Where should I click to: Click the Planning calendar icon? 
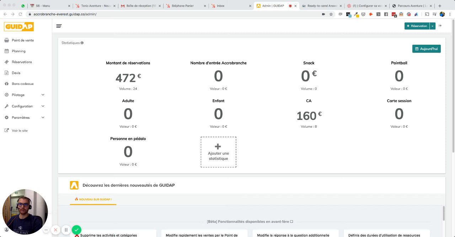click(6, 51)
